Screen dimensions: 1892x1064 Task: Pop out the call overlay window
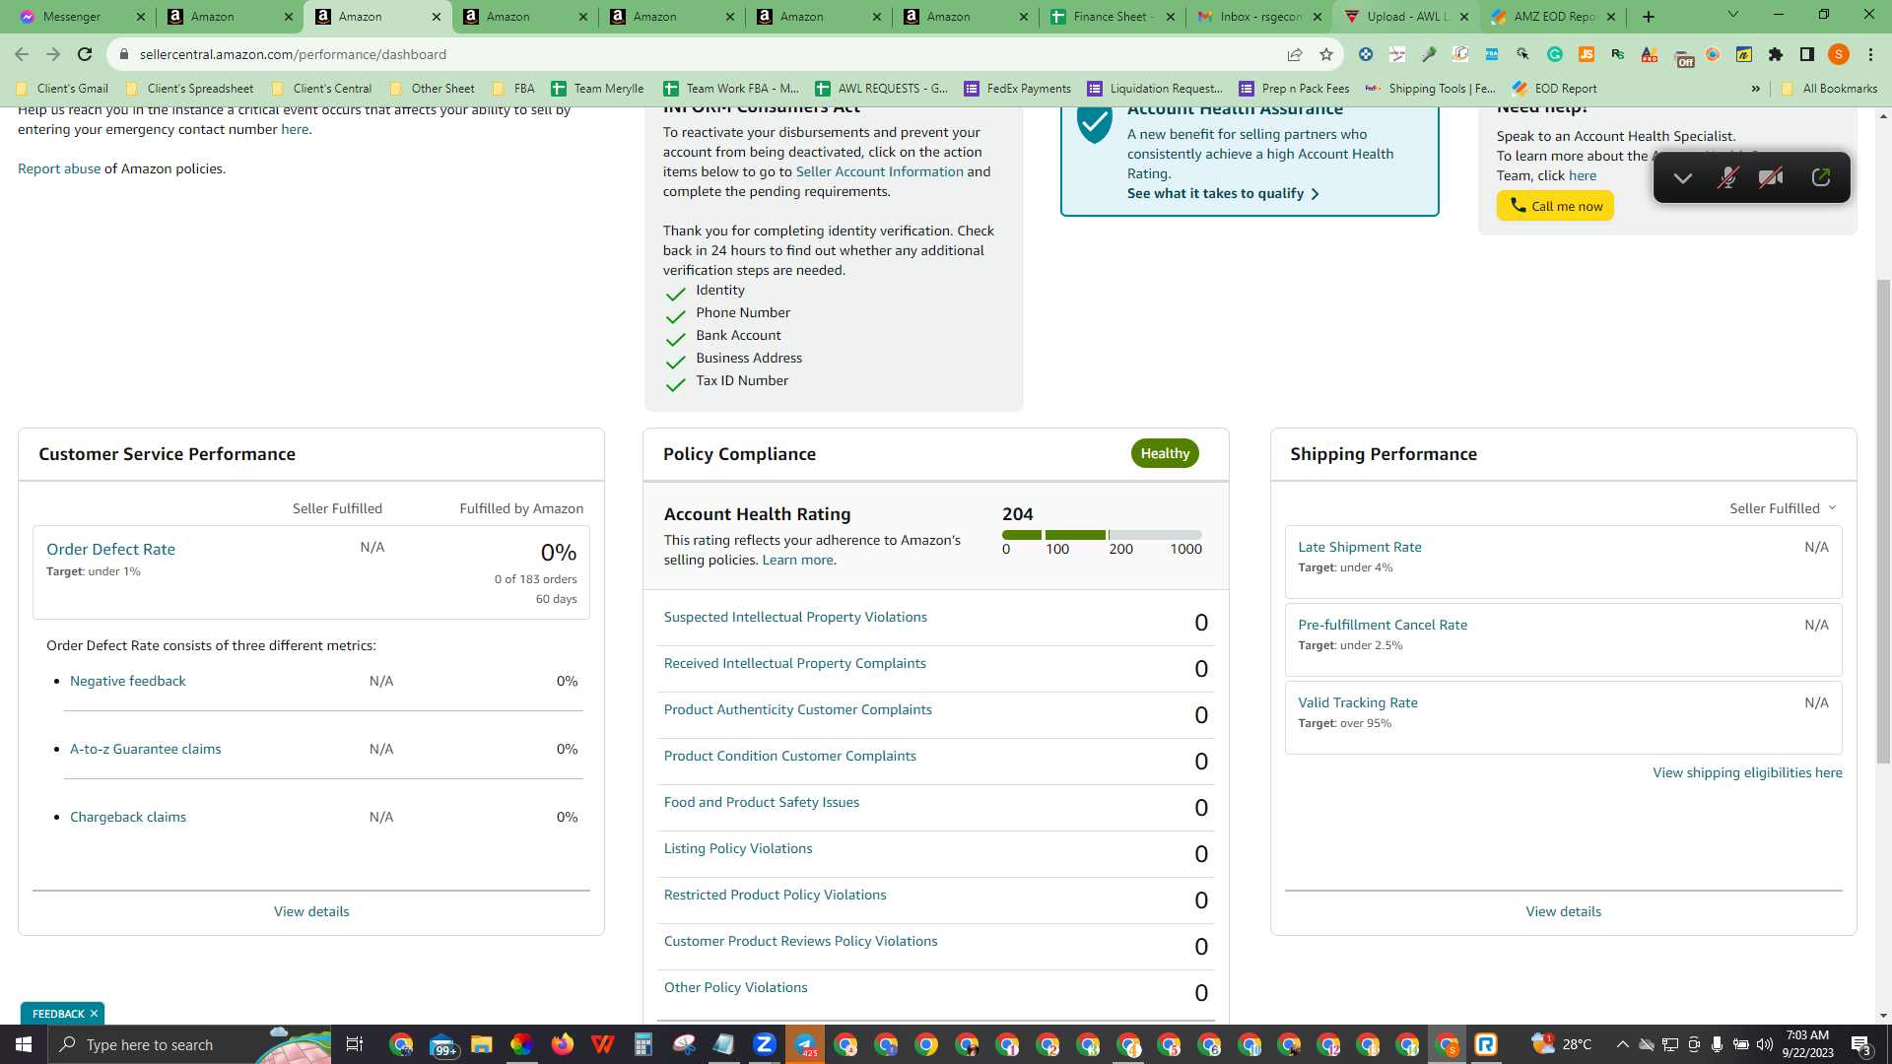tap(1821, 177)
